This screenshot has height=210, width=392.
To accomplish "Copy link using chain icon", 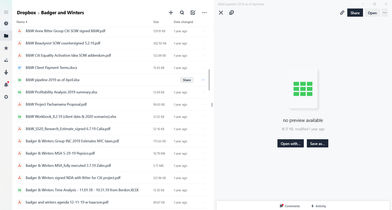I will coord(342,13).
